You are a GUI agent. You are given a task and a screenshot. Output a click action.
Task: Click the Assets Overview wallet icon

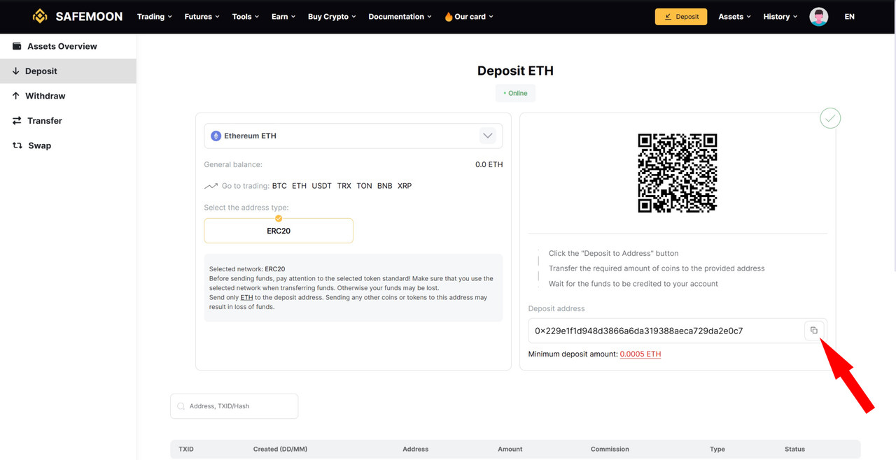[x=17, y=46]
